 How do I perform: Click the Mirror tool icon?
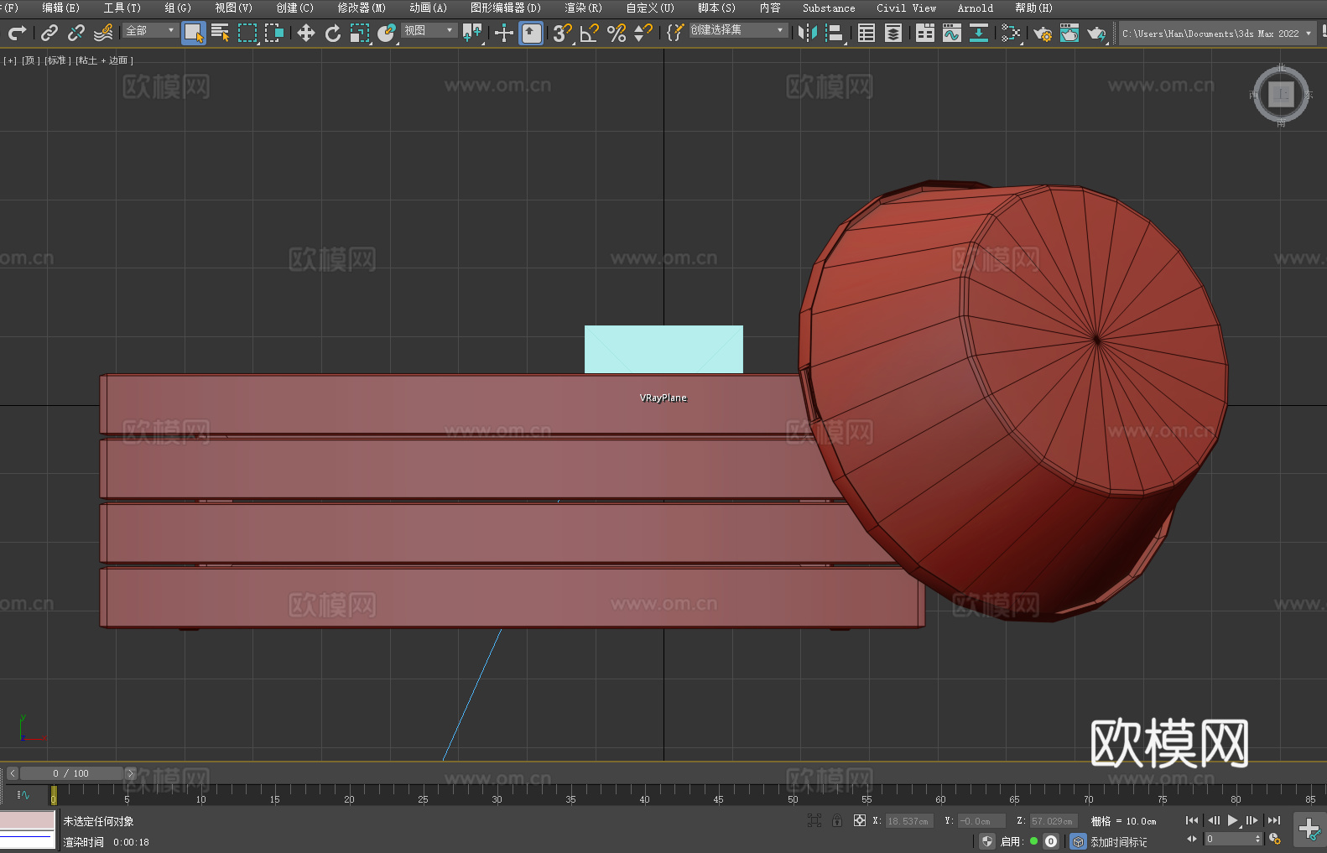click(x=808, y=33)
